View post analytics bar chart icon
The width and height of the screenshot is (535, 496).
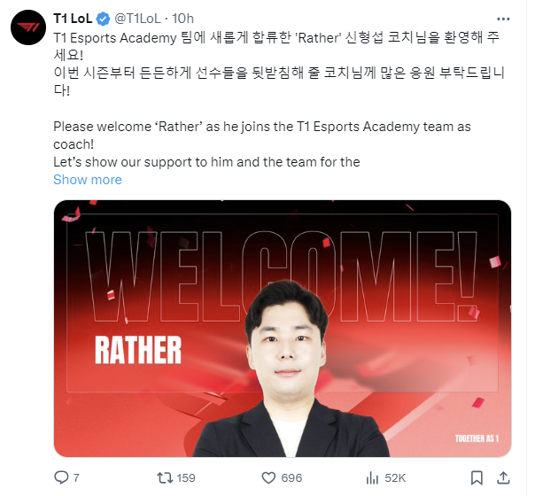point(372,478)
